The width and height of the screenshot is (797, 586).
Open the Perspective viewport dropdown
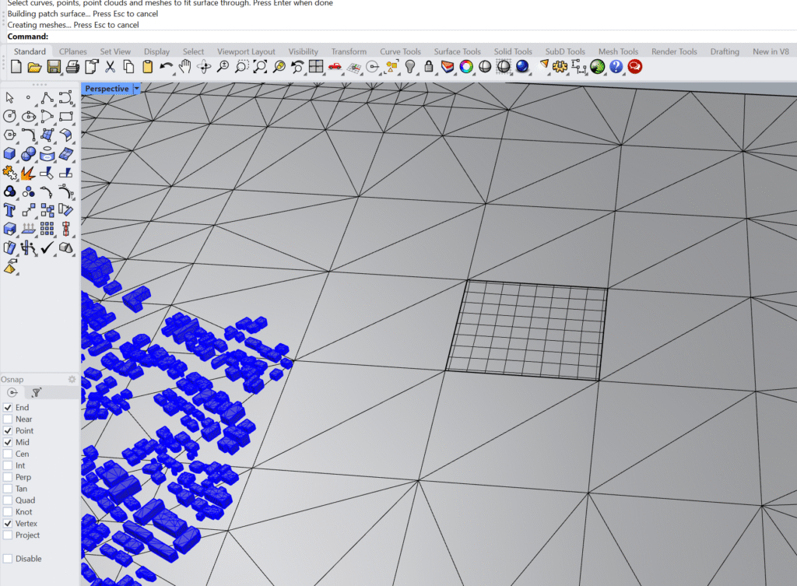136,89
